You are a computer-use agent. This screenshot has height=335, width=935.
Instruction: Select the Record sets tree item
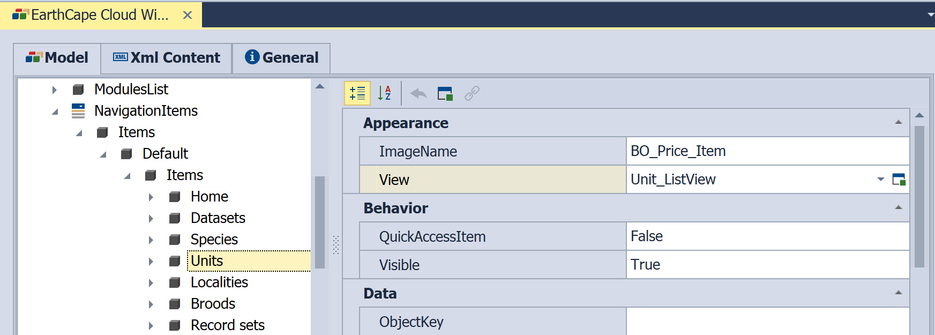(228, 325)
